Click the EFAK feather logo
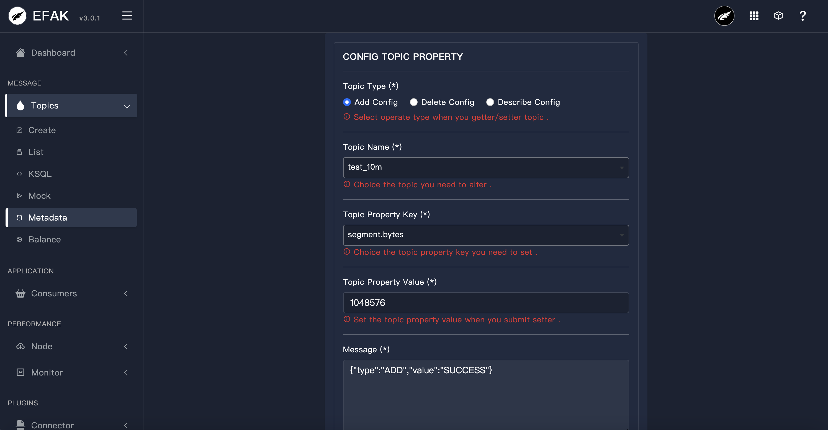This screenshot has height=430, width=828. tap(17, 16)
